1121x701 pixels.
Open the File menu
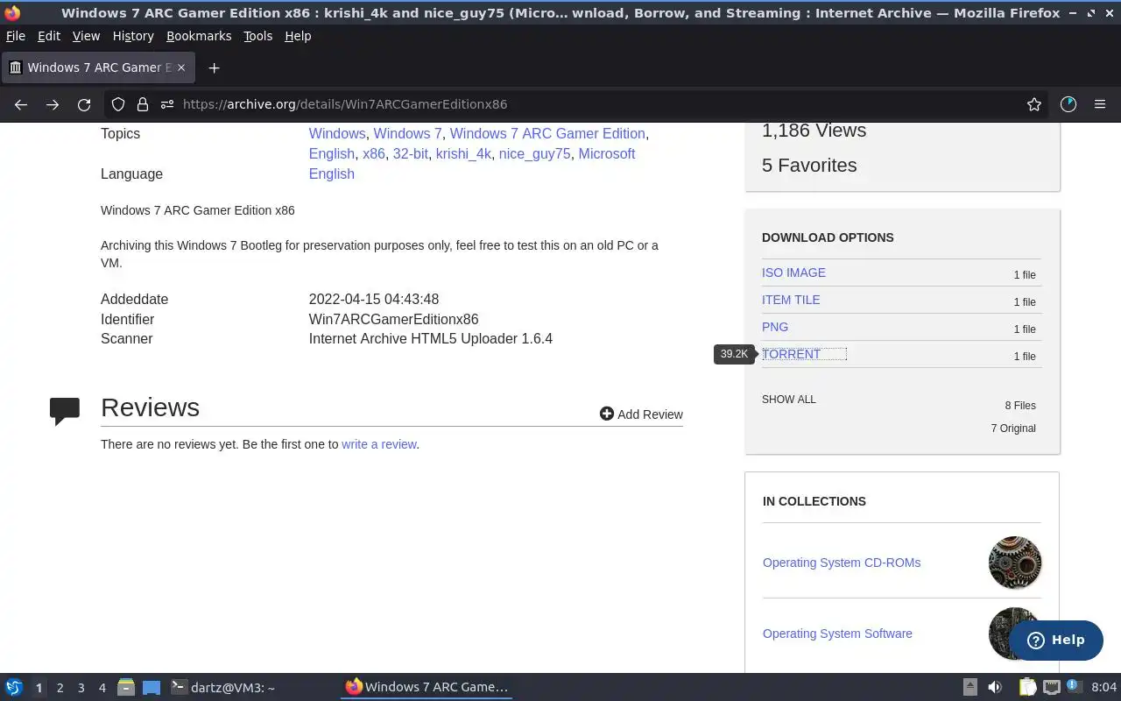tap(16, 36)
